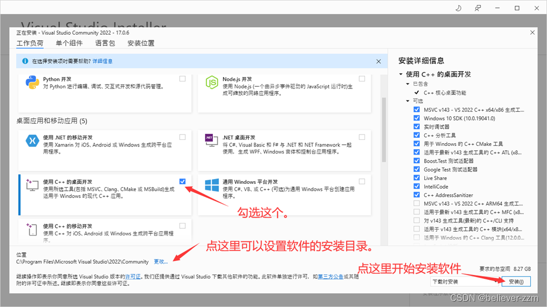Open the 许可证 link

(x=133, y=277)
